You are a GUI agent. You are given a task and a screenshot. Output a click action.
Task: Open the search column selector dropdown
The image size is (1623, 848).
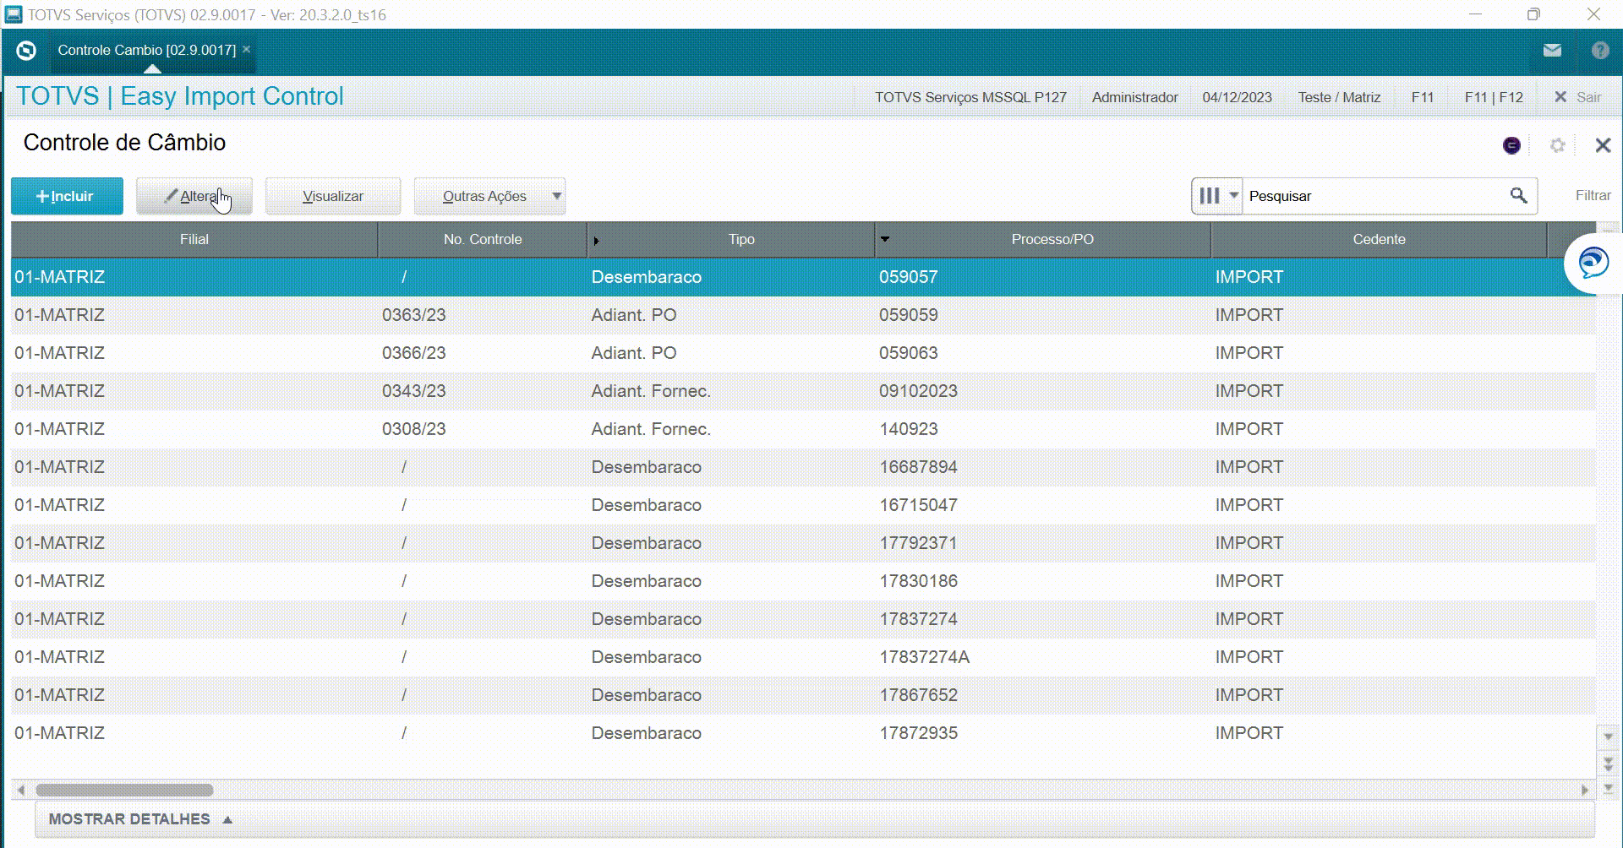(1217, 196)
